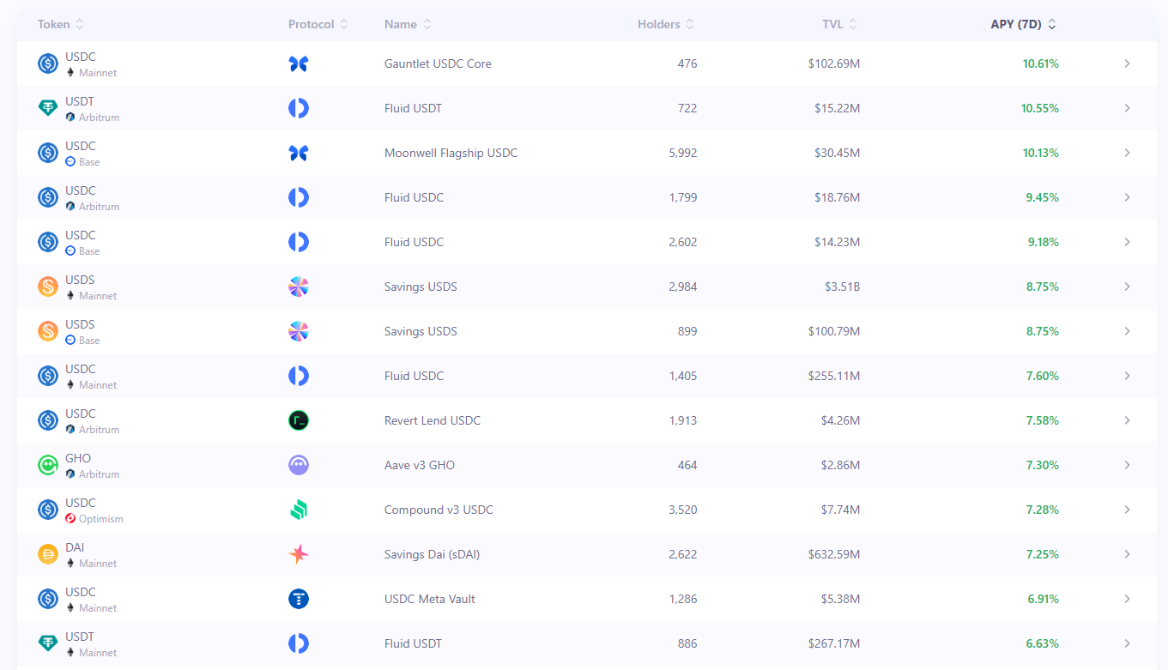The height and width of the screenshot is (670, 1168).
Task: Click the $3.51B TVL value
Action: tap(842, 287)
